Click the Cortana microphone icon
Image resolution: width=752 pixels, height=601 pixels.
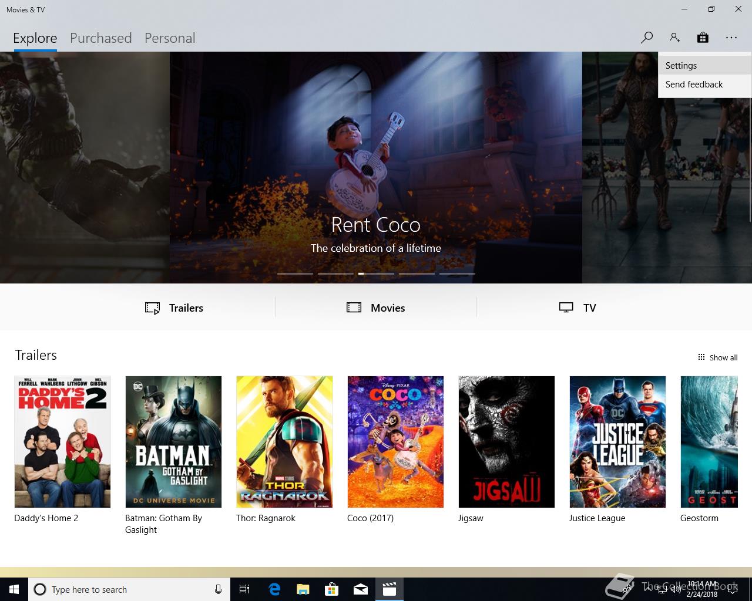[218, 589]
